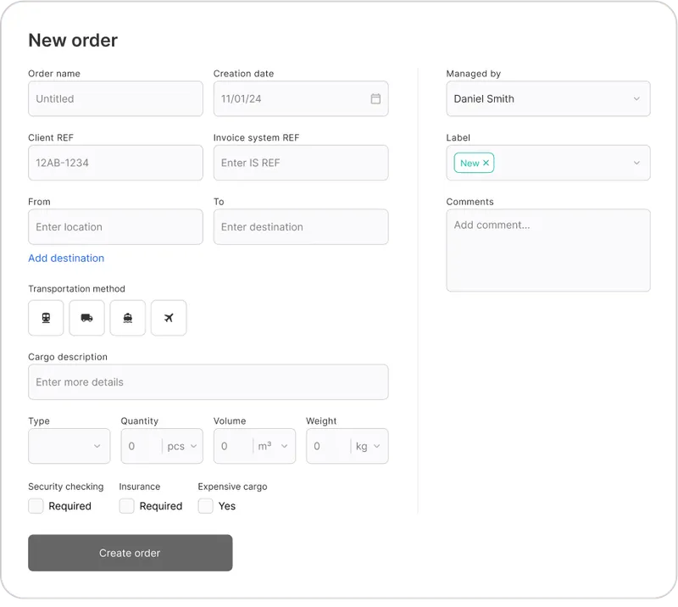
Task: Expand the Label dropdown
Action: (636, 163)
